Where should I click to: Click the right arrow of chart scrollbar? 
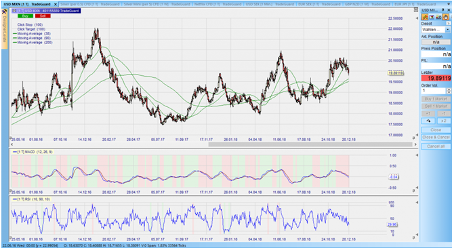(x=415, y=144)
